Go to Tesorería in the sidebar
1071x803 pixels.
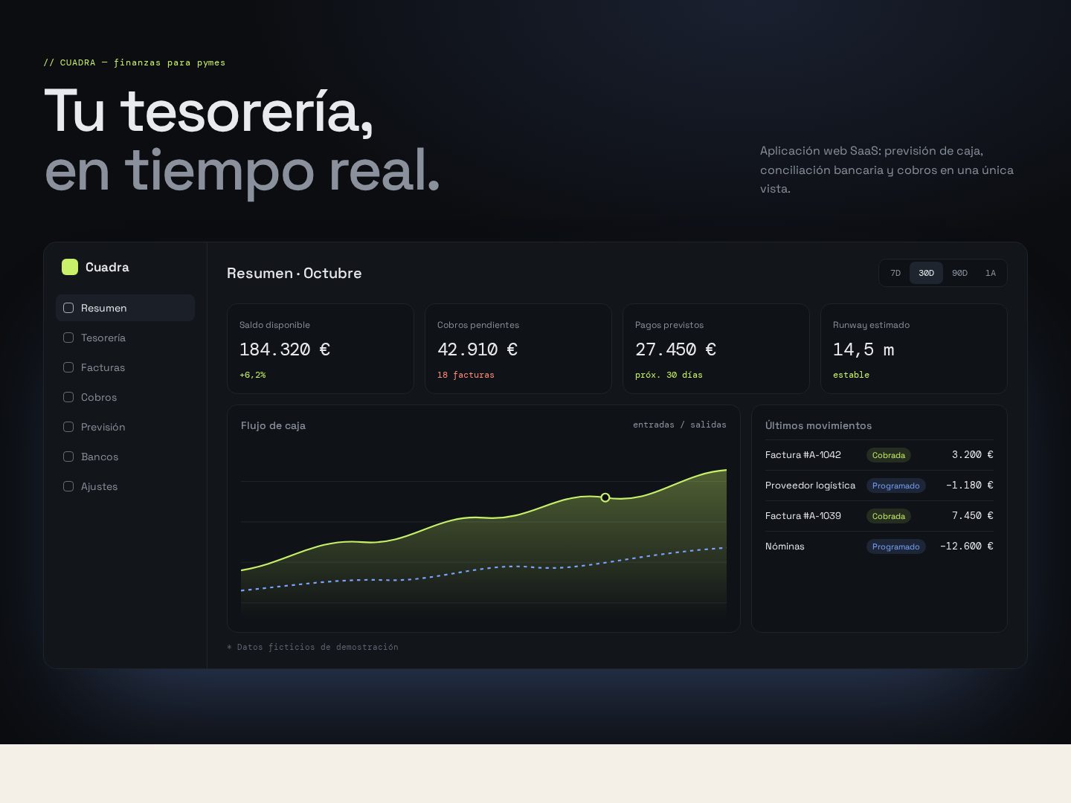tap(125, 338)
